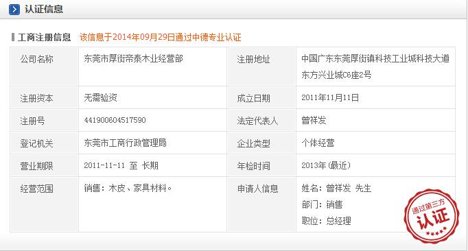This screenshot has height=251, width=468.
Task: Click address line 东方兴业城C6座2号
Action: click(336, 75)
